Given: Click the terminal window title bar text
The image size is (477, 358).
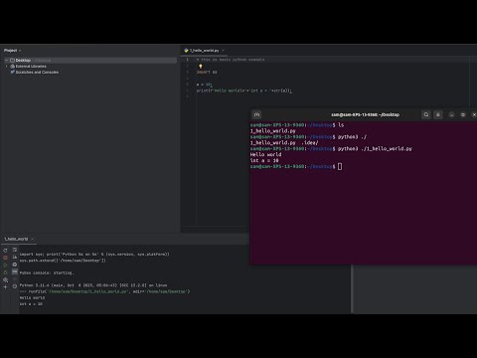Looking at the screenshot, I should point(366,114).
